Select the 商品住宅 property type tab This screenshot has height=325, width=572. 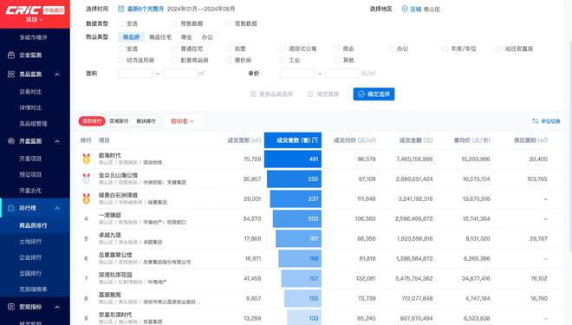coord(160,37)
